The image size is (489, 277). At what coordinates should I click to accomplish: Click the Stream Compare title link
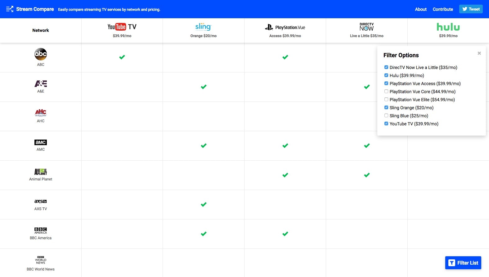coord(35,9)
